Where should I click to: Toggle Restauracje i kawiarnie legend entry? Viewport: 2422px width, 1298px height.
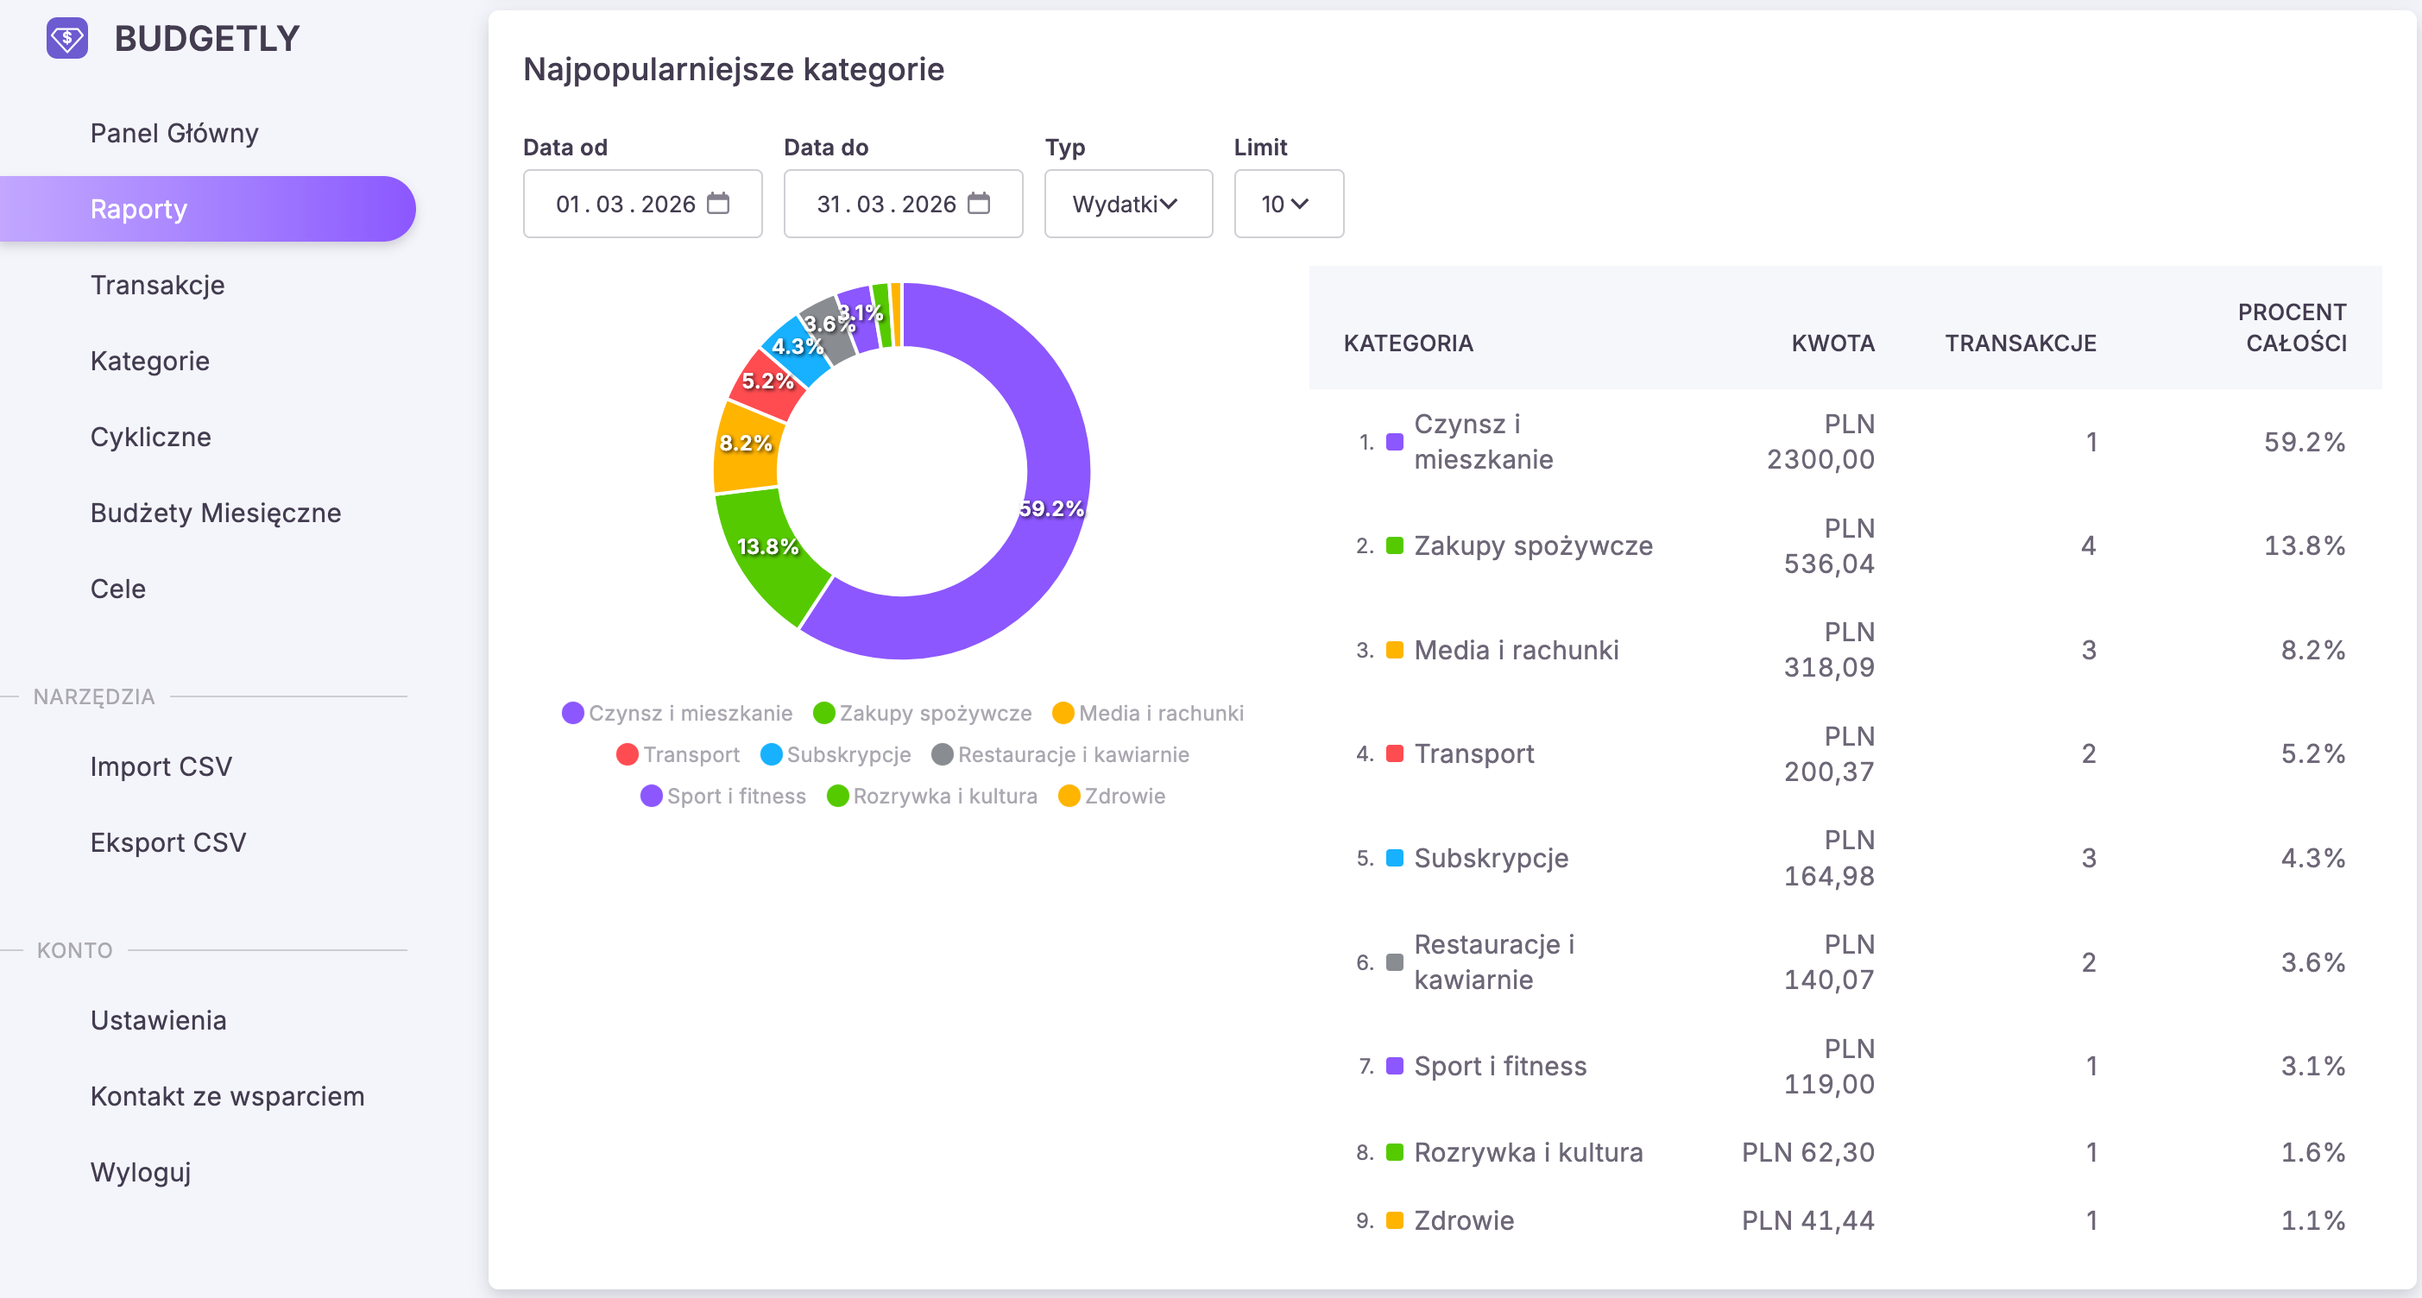point(1061,755)
